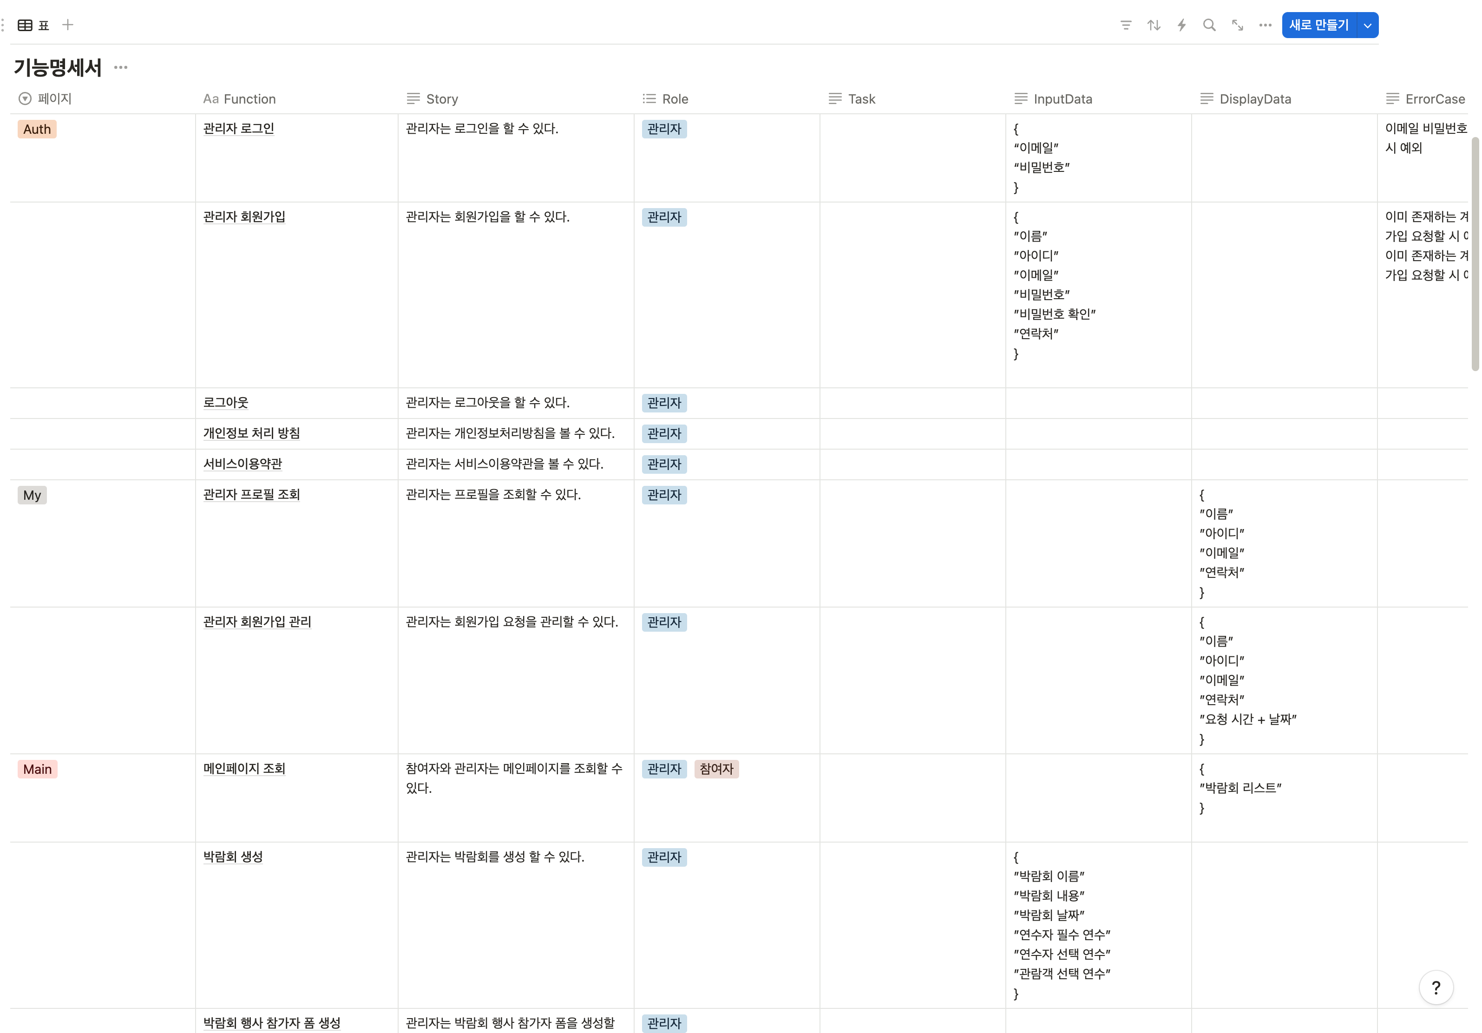Click the sort arrows icon
Screen dimensions: 1482x1033
click(x=1154, y=25)
